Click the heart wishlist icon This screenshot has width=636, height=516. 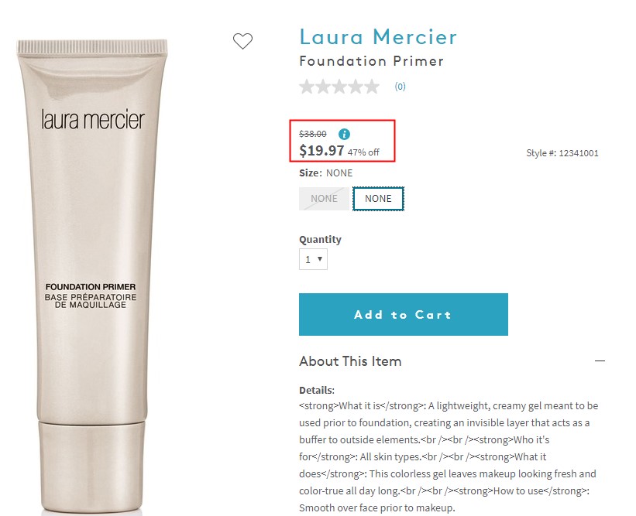coord(242,41)
